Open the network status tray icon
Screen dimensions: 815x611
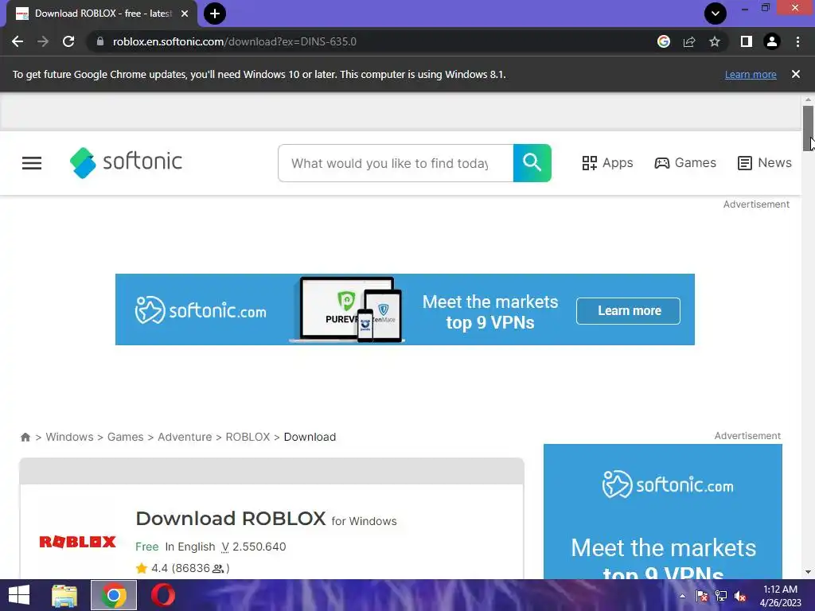[721, 596]
